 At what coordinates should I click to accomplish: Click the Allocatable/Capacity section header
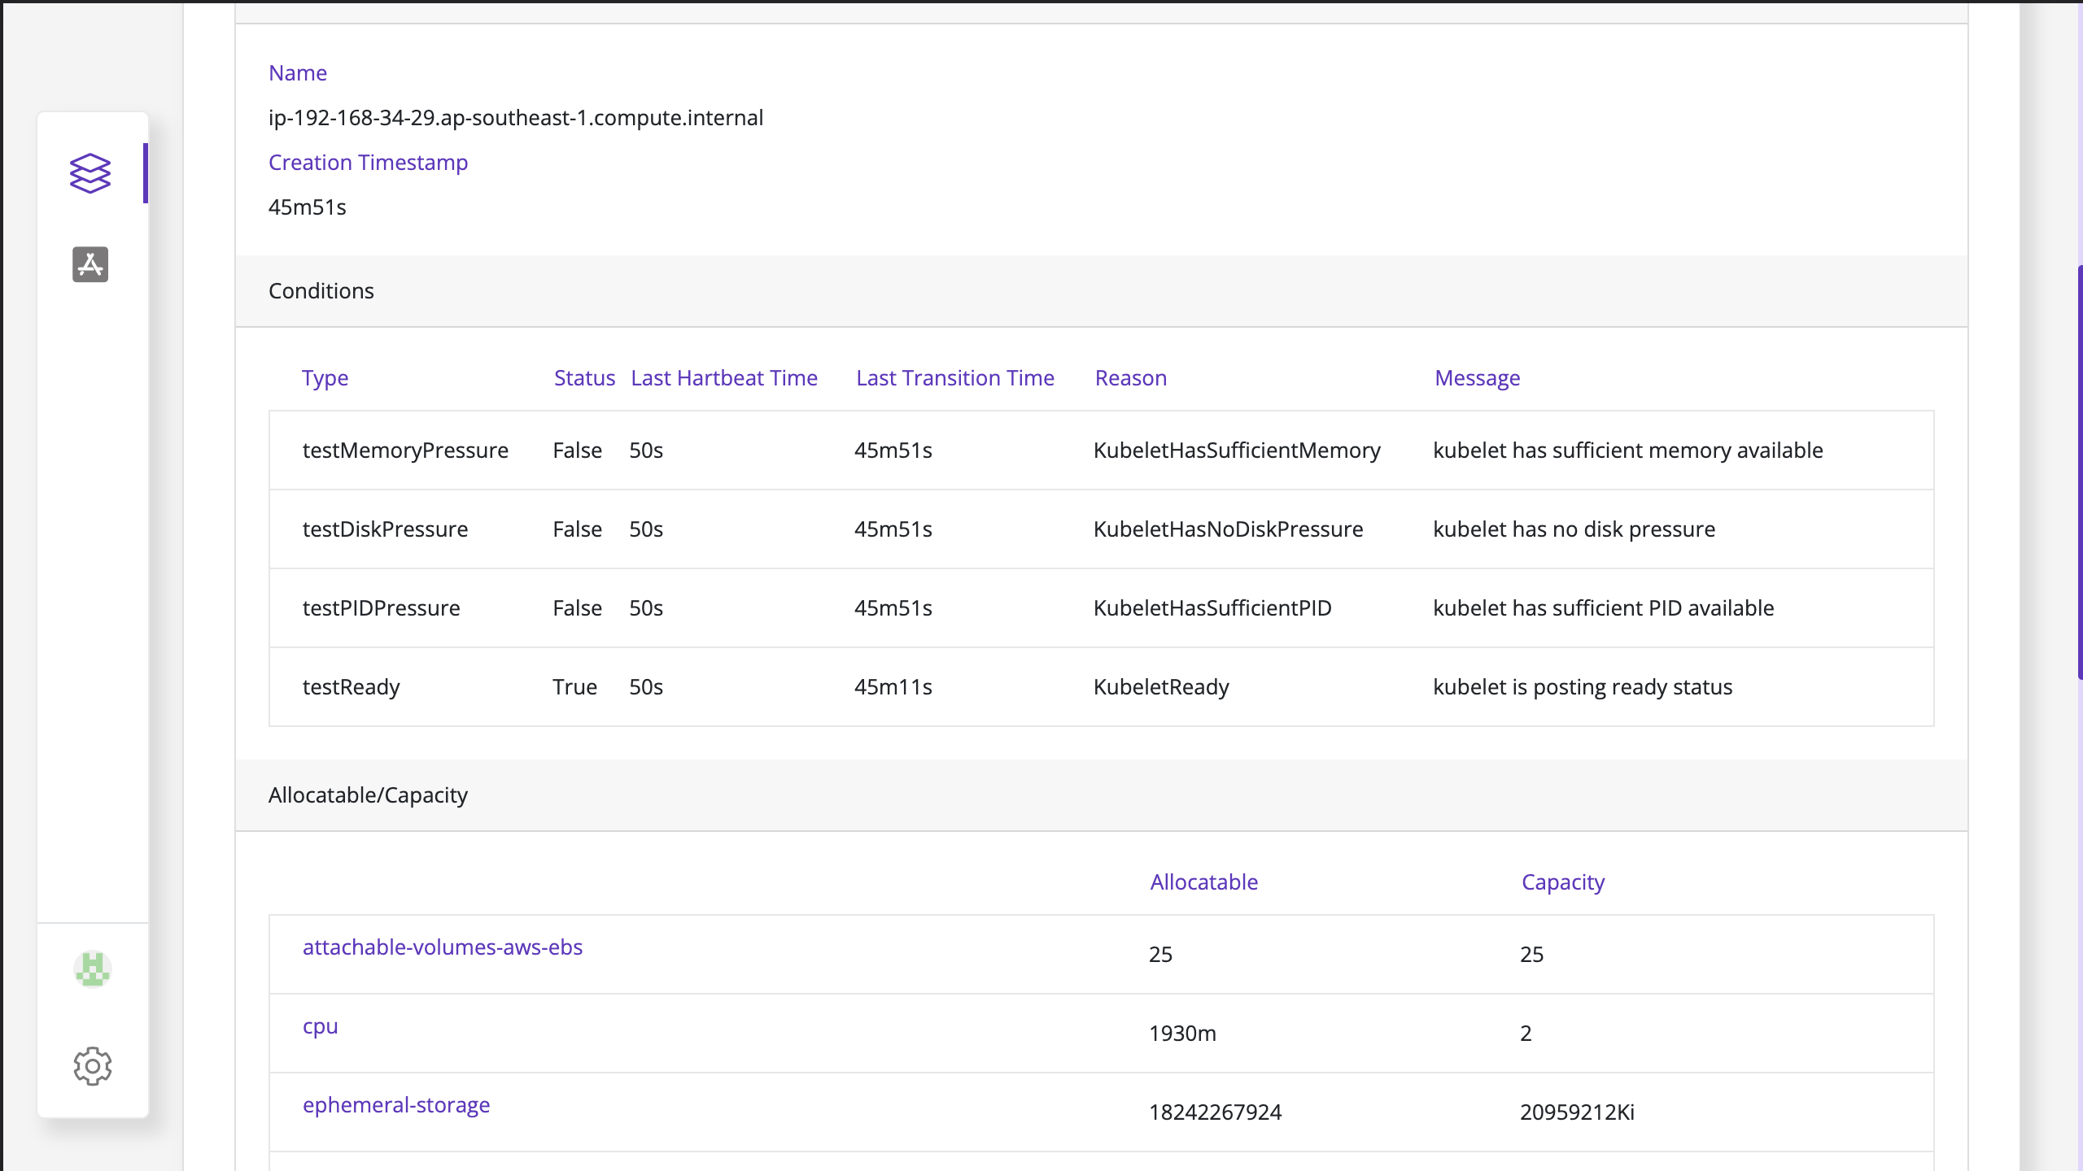[x=368, y=795]
